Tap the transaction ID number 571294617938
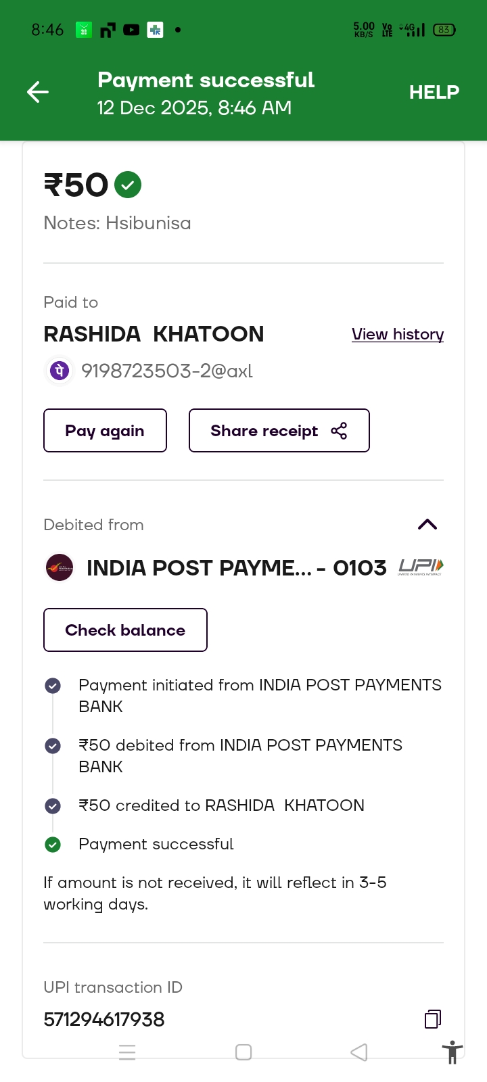Viewport: 487px width, 1082px height. (104, 1019)
